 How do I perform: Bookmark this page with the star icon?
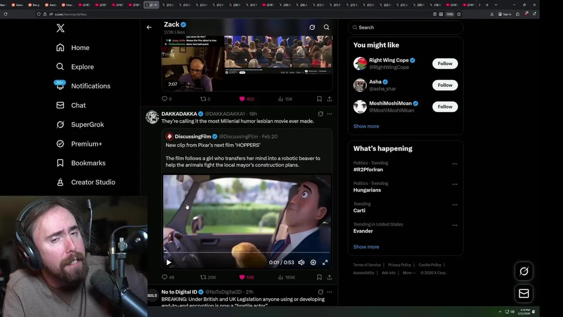(459, 14)
